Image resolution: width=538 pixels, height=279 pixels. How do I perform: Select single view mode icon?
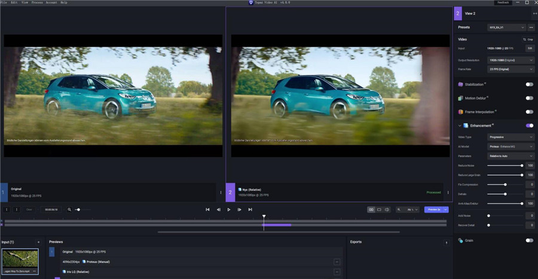click(379, 210)
